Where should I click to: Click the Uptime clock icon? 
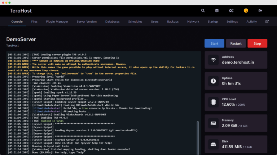214,81
